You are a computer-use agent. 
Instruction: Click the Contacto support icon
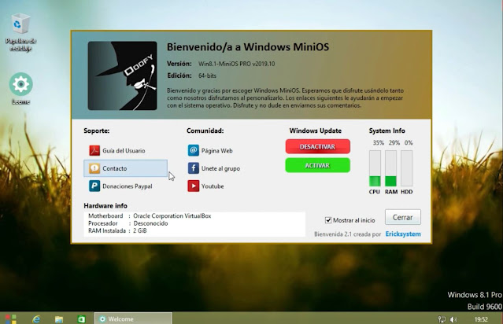click(x=94, y=168)
